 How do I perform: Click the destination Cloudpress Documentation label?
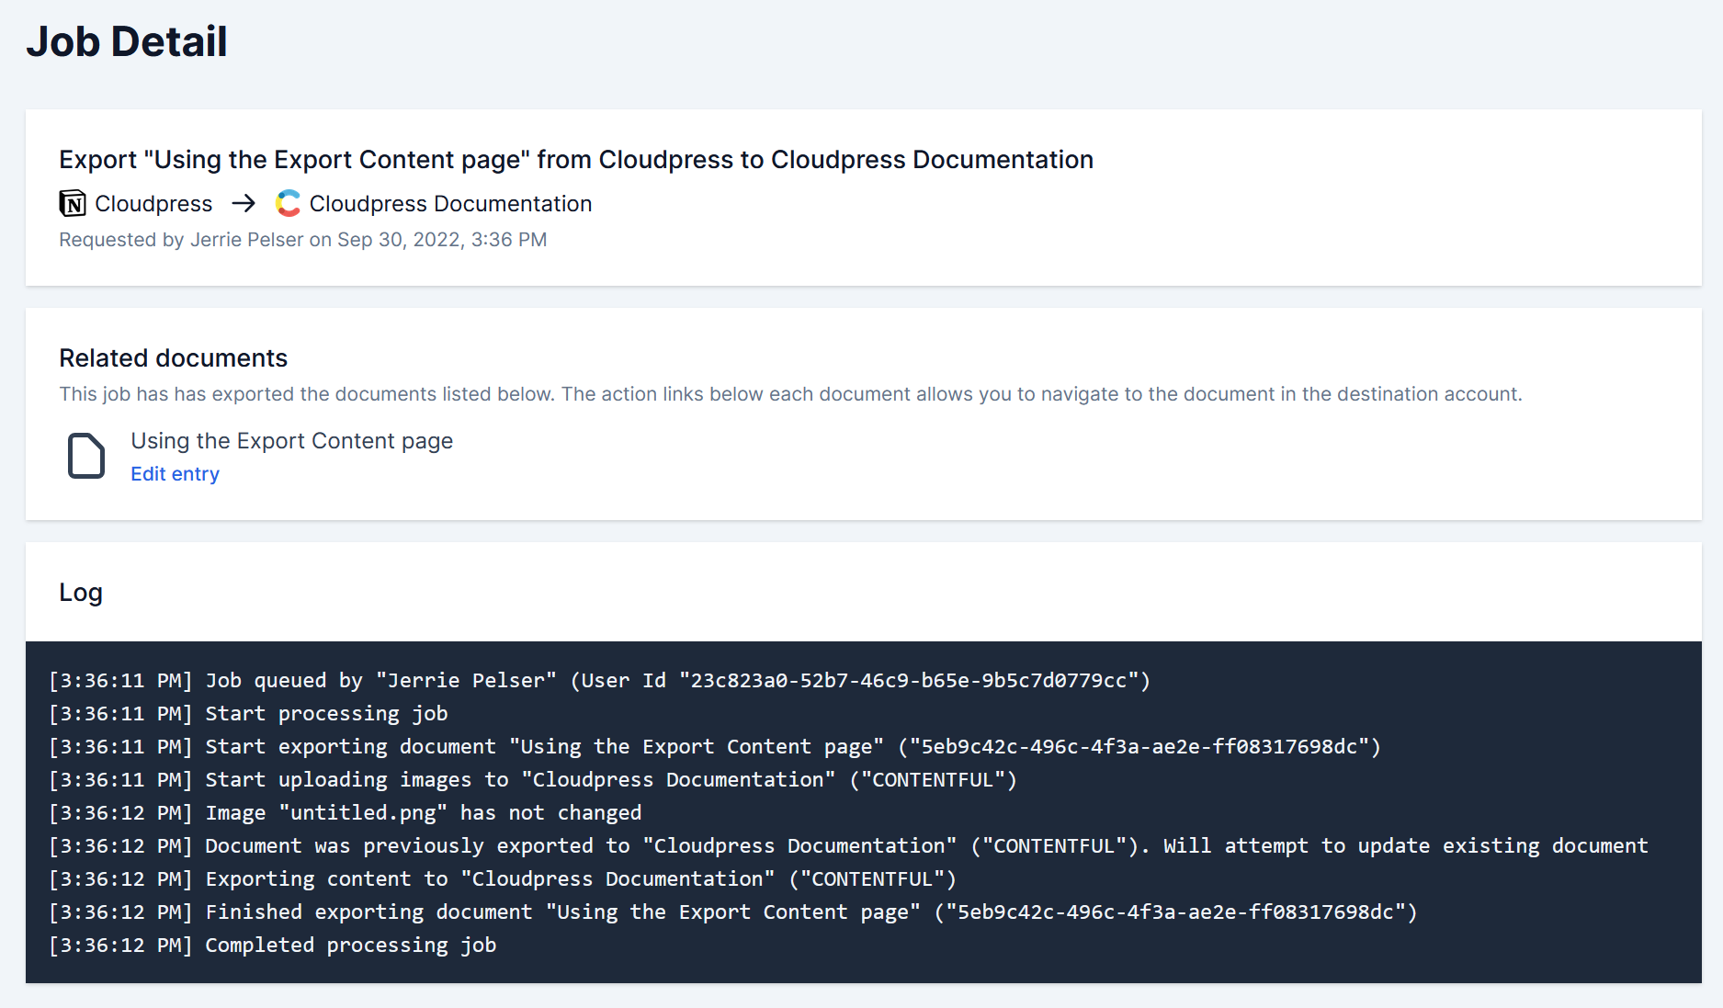coord(450,203)
